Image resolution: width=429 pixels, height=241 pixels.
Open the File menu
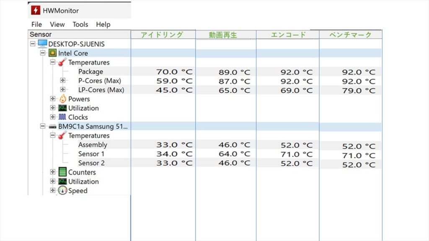37,24
